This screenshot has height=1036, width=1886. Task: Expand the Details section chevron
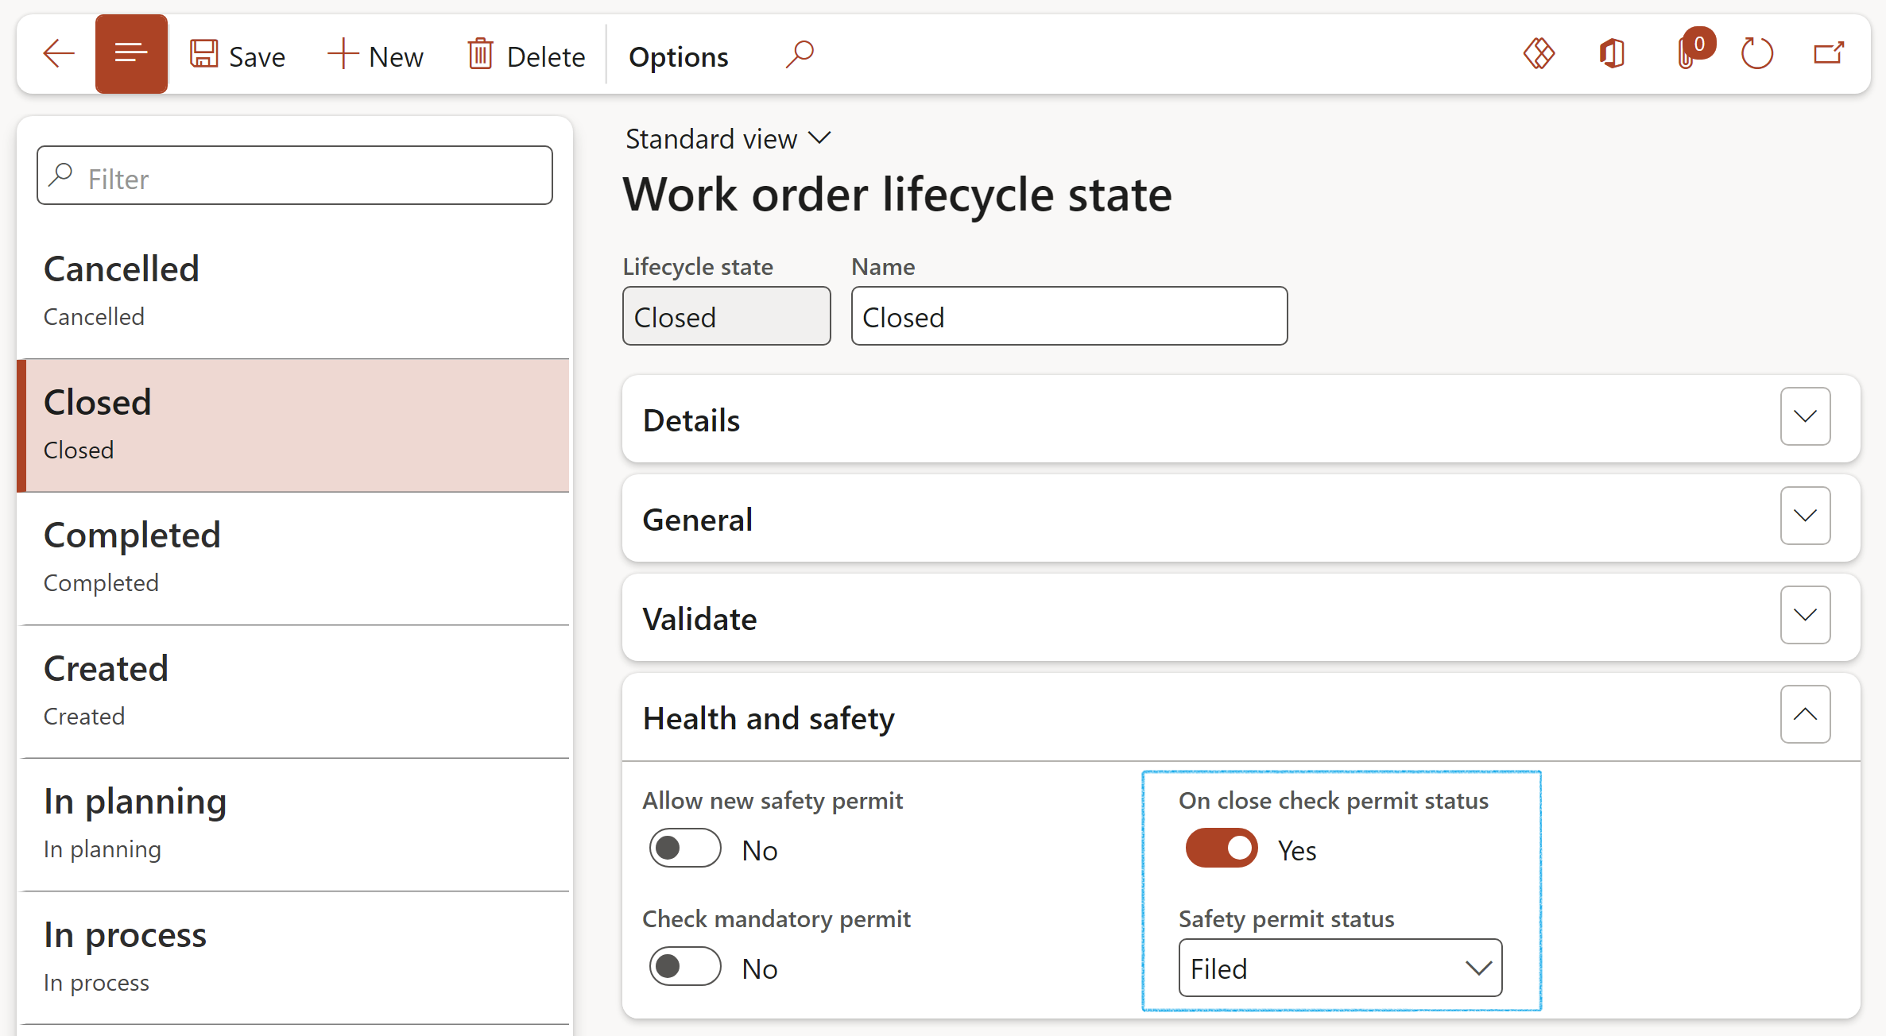[x=1805, y=416]
